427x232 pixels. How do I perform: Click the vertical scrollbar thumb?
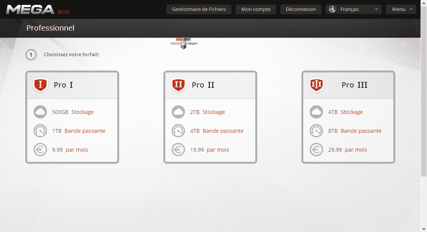coord(424,91)
